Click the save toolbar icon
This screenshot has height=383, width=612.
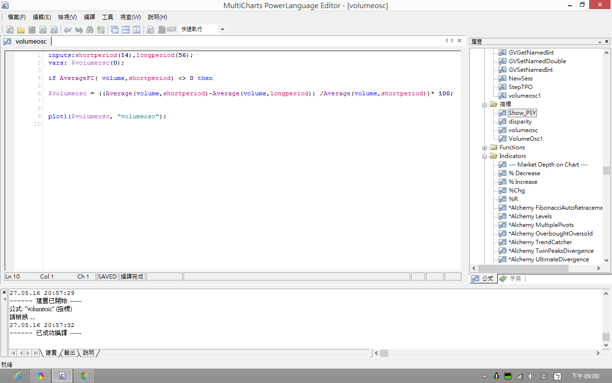[32, 30]
